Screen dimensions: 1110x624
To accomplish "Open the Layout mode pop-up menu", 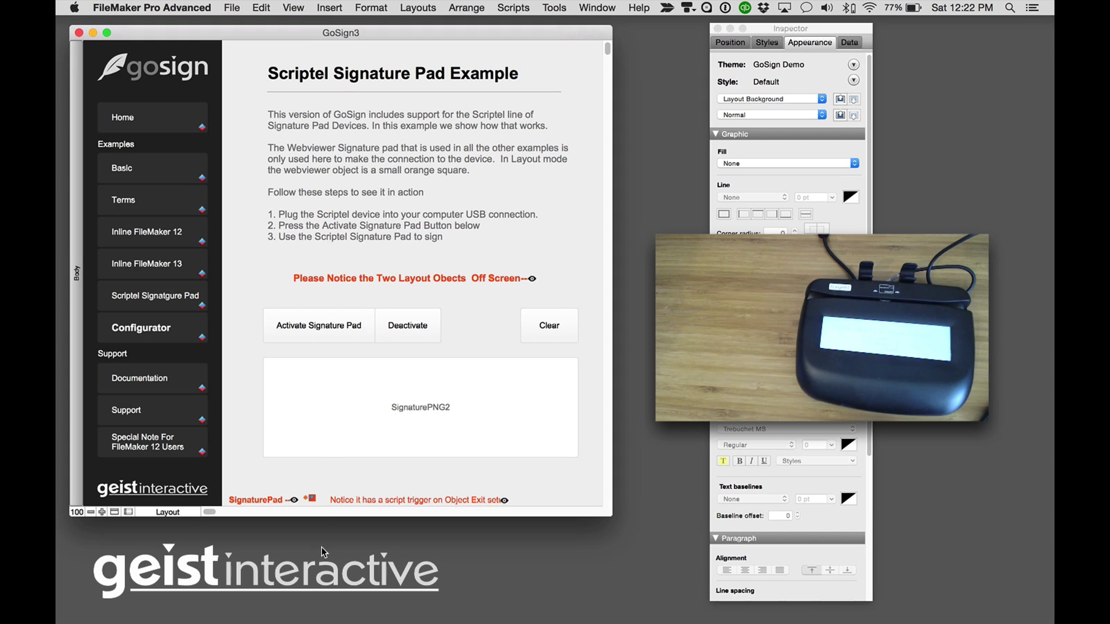I will click(167, 512).
